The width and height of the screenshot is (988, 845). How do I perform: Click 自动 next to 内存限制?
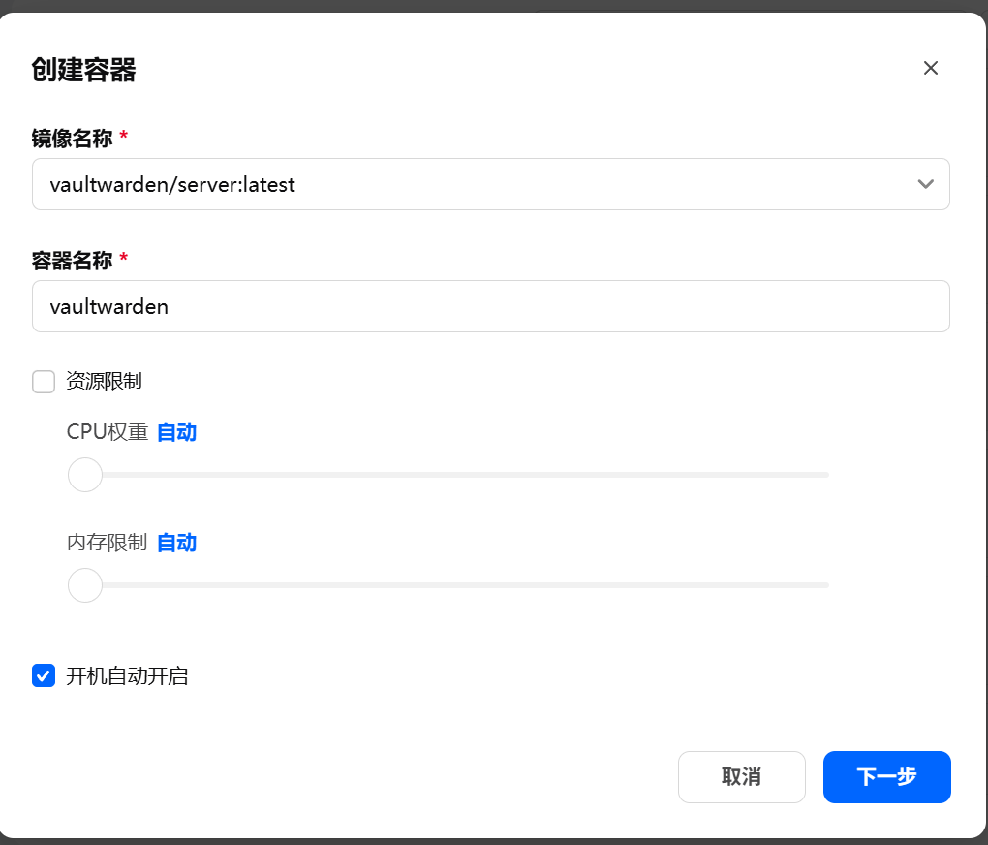click(176, 543)
